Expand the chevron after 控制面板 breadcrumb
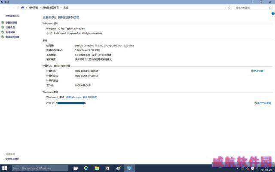275x172 pixels. (40, 8)
